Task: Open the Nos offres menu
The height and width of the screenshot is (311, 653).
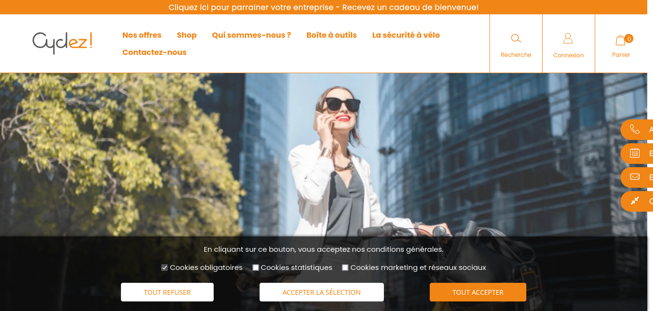Action: [x=142, y=35]
